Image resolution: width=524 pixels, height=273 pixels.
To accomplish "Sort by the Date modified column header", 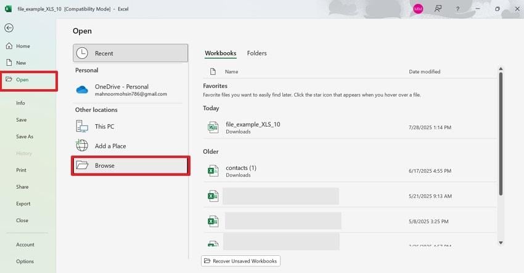I will click(x=424, y=72).
